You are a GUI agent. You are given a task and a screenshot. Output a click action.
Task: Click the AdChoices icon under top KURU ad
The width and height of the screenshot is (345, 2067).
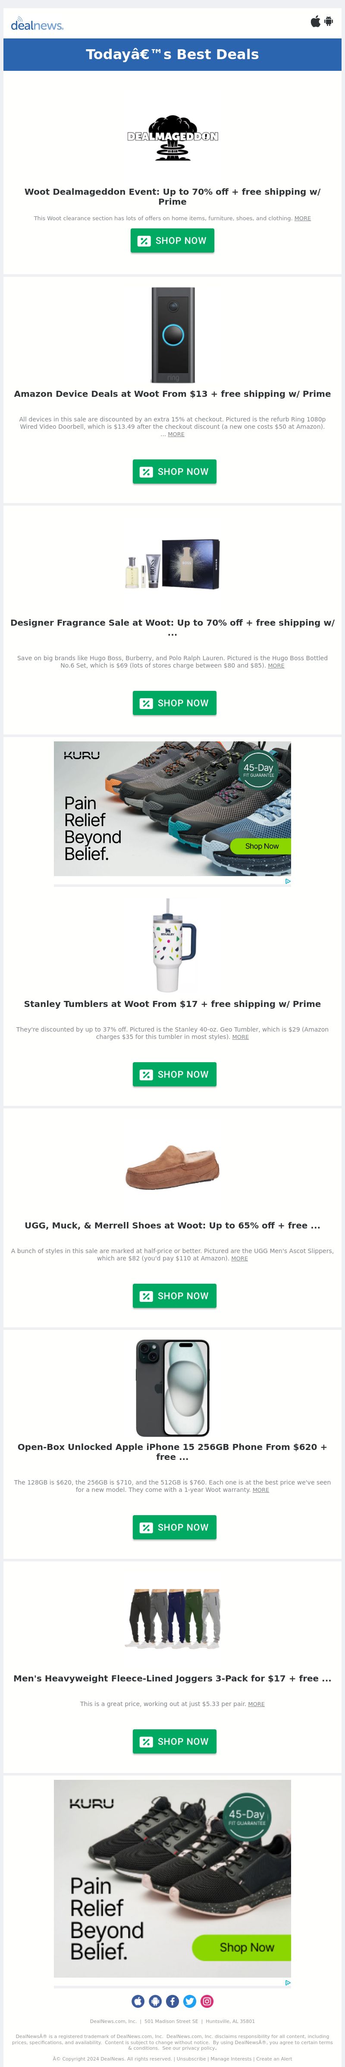pyautogui.click(x=287, y=881)
